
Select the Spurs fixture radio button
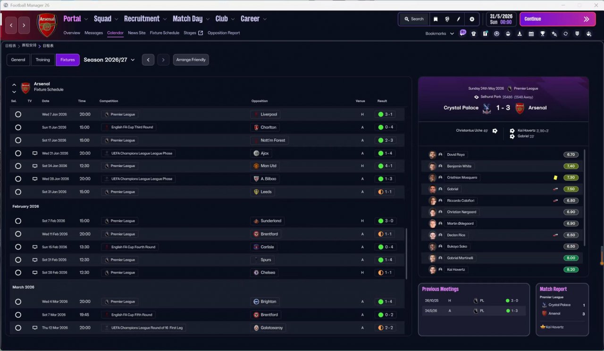[x=18, y=260]
